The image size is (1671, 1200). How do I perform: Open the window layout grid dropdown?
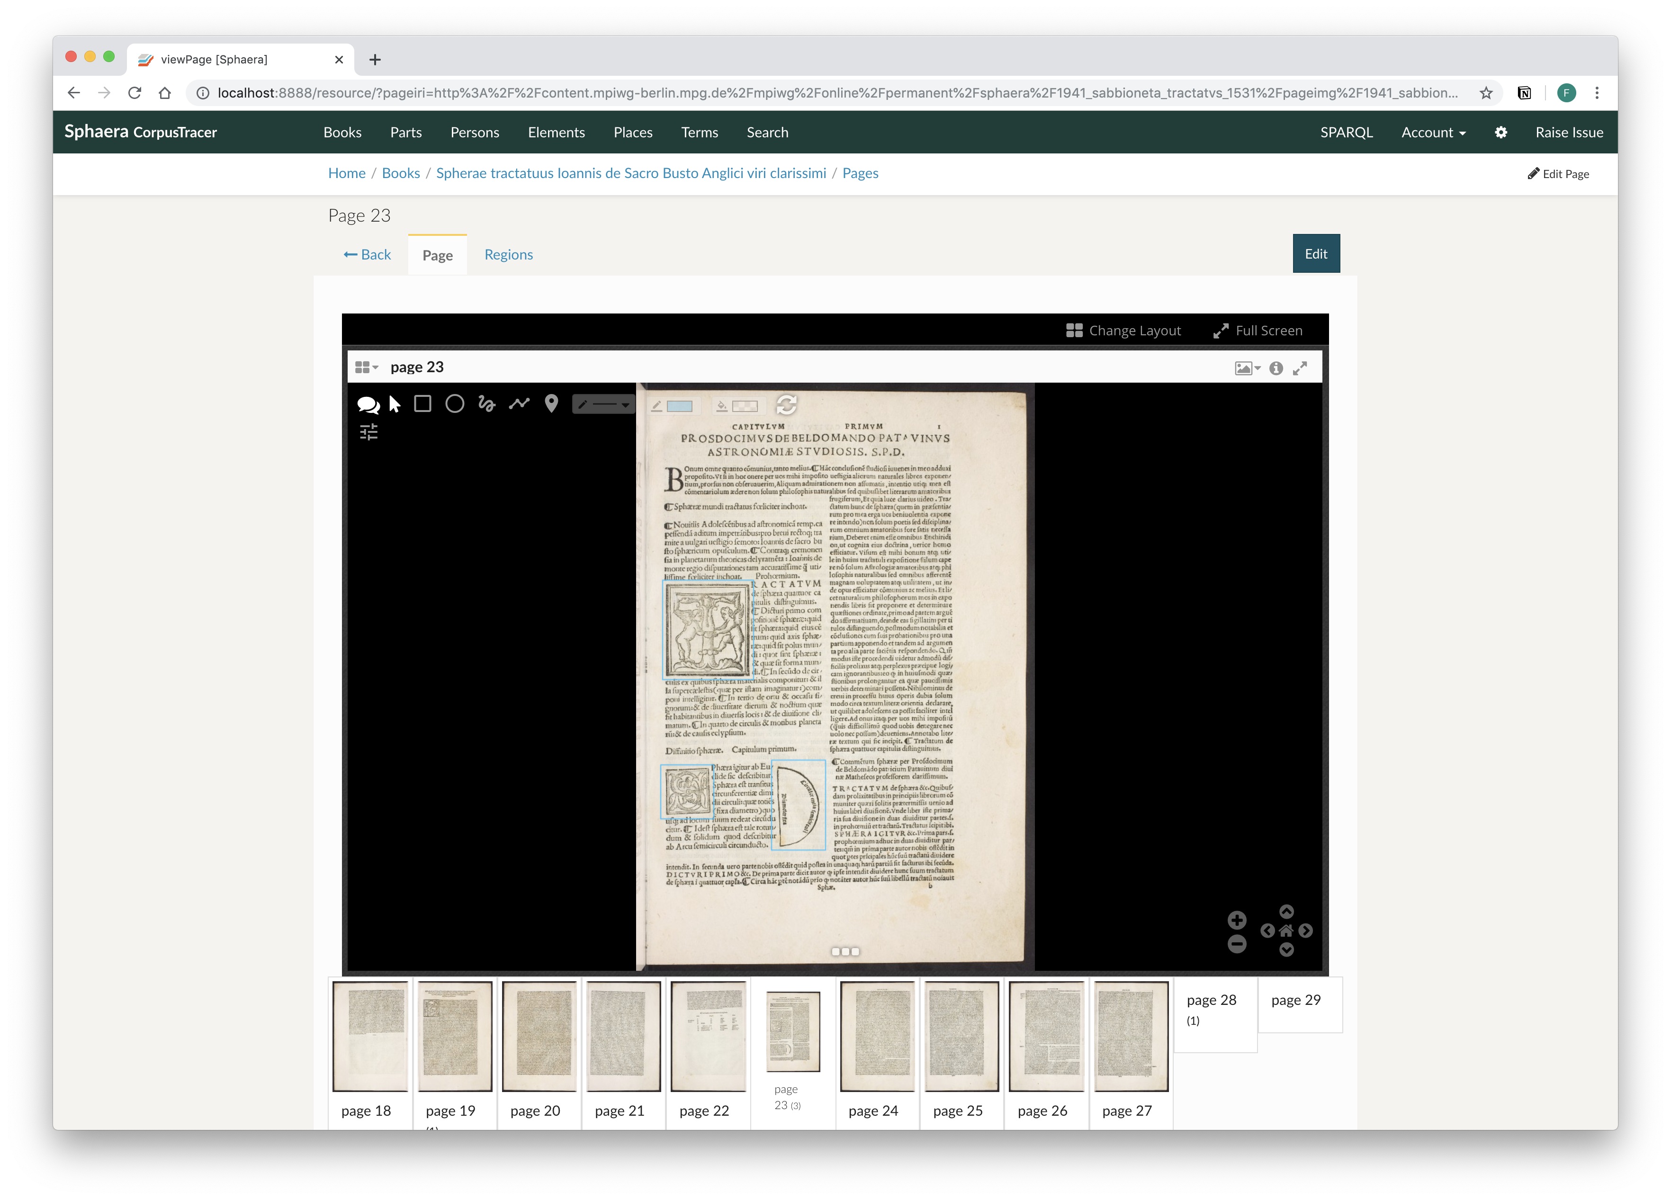[366, 367]
